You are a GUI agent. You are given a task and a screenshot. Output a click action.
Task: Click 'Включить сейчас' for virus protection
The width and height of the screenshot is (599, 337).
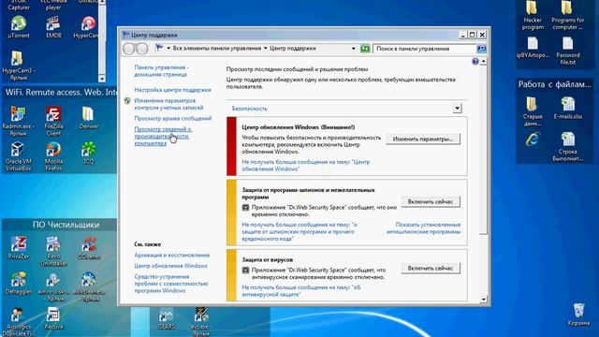(431, 269)
